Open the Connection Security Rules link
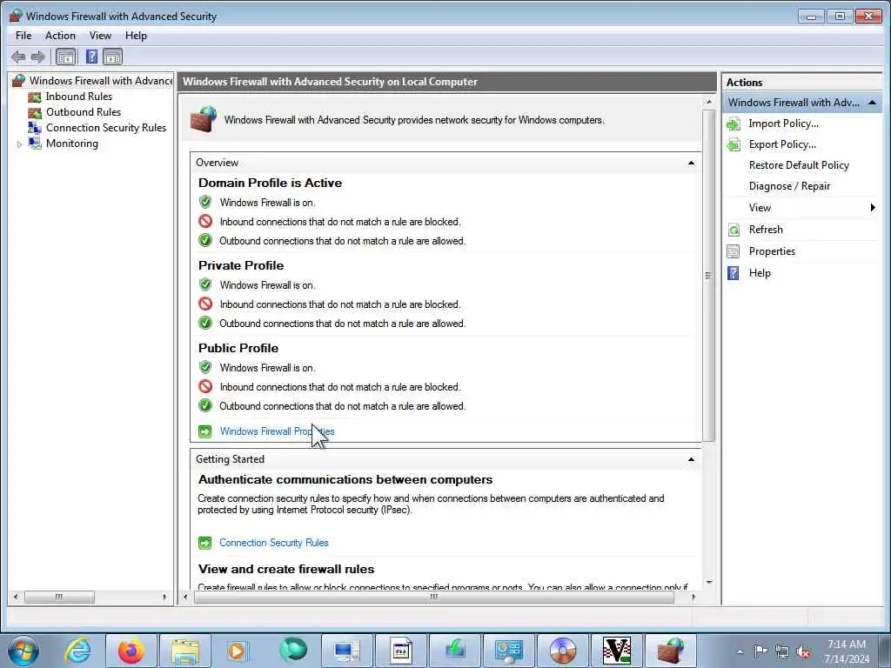Screen dimensions: 891x668 click(x=274, y=543)
